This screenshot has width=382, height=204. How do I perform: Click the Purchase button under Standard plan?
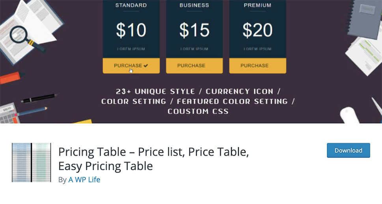point(131,65)
